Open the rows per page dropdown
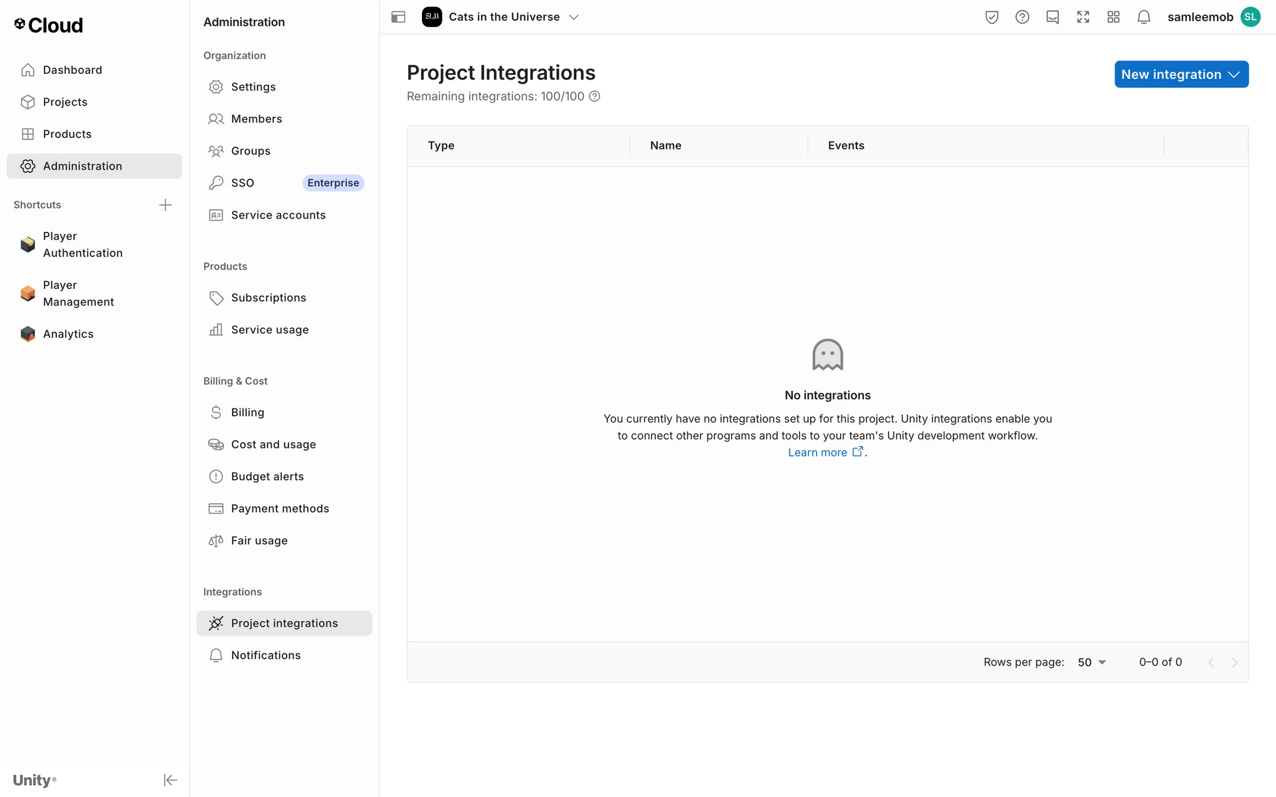 (x=1092, y=662)
